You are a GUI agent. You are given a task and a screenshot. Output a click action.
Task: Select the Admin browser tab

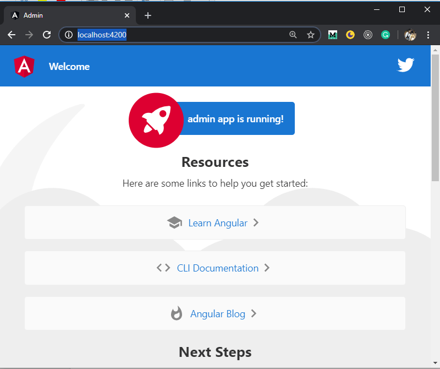[x=66, y=15]
